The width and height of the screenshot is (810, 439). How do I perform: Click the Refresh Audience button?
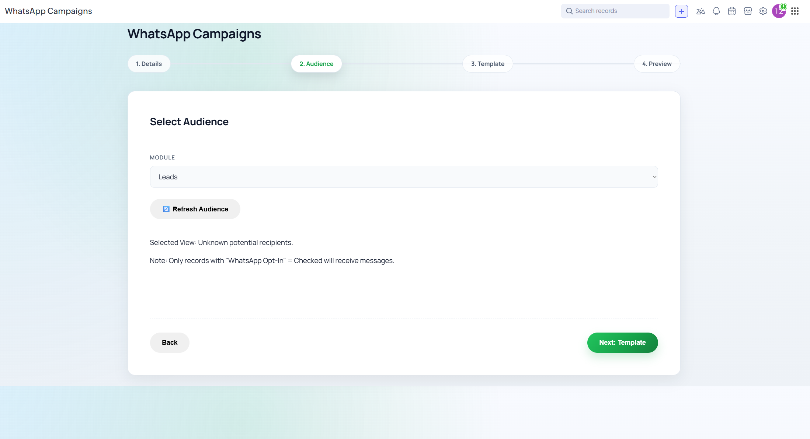click(x=195, y=209)
